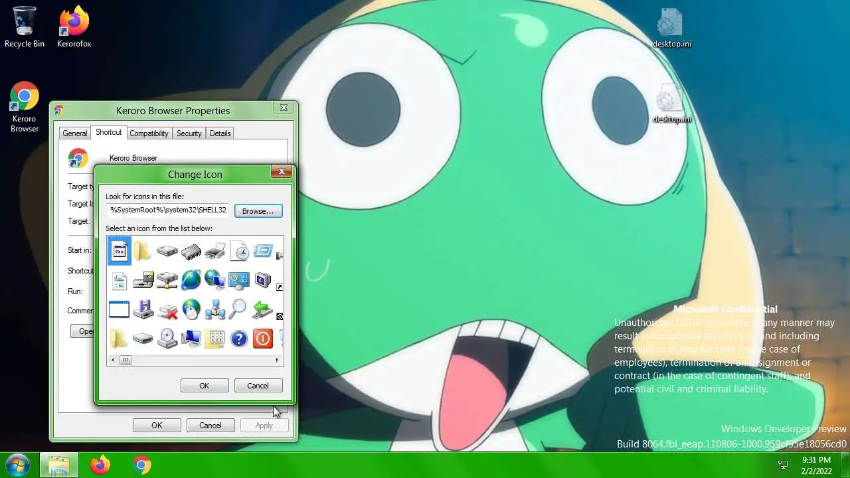
Task: Switch to Details tab in Properties
Action: pos(220,133)
